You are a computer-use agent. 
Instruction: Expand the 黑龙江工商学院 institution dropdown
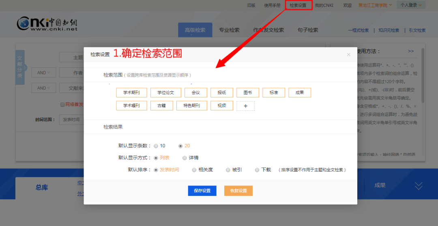375,5
